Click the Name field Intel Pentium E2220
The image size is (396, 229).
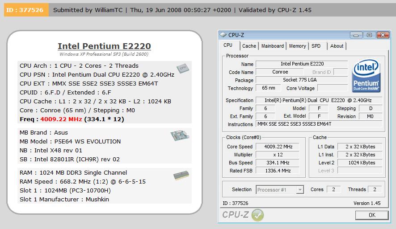click(302, 64)
